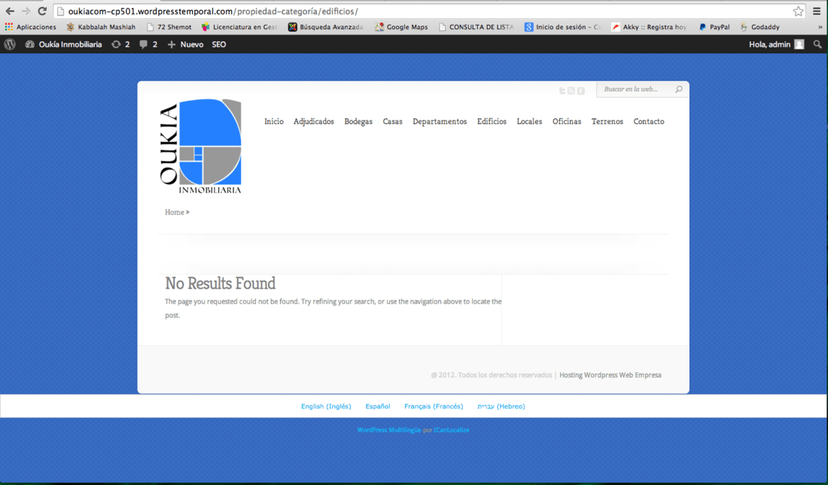Open the Edificios navigation item
This screenshot has width=828, height=485.
click(492, 121)
